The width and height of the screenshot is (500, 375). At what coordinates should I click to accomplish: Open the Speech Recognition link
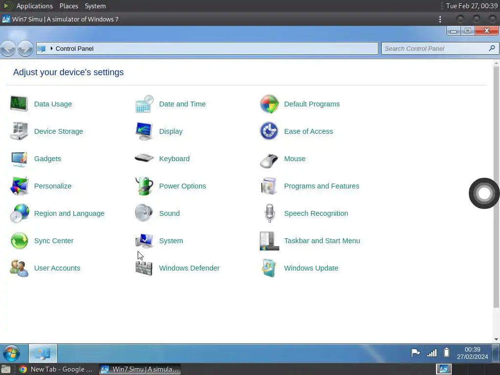click(x=316, y=214)
